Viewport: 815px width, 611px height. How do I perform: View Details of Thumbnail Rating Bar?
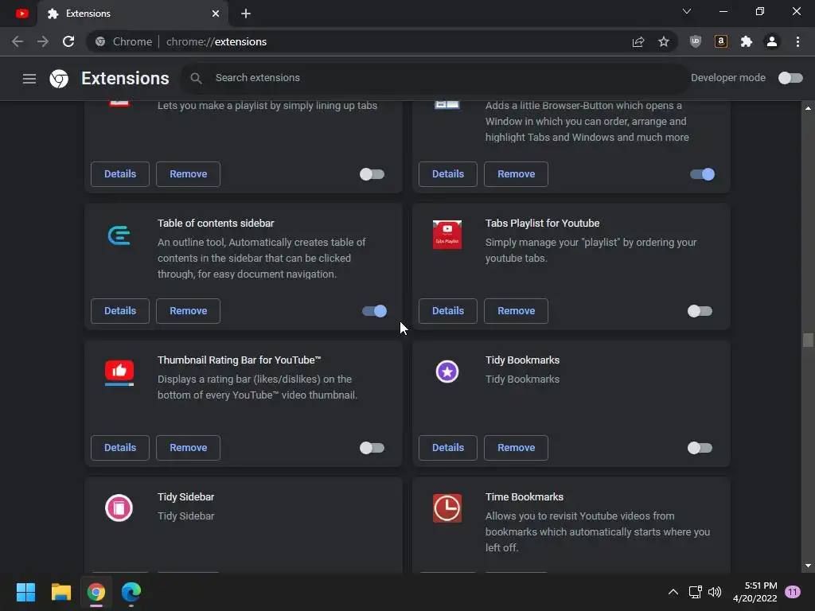[x=120, y=447]
